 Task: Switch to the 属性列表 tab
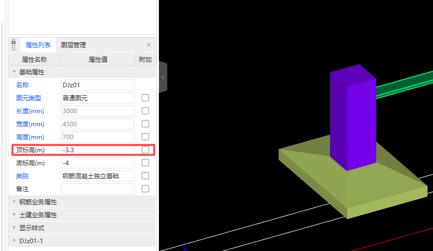click(38, 45)
